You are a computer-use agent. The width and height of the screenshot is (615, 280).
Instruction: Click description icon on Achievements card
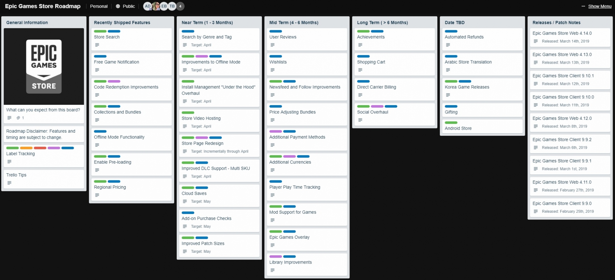coord(360,45)
